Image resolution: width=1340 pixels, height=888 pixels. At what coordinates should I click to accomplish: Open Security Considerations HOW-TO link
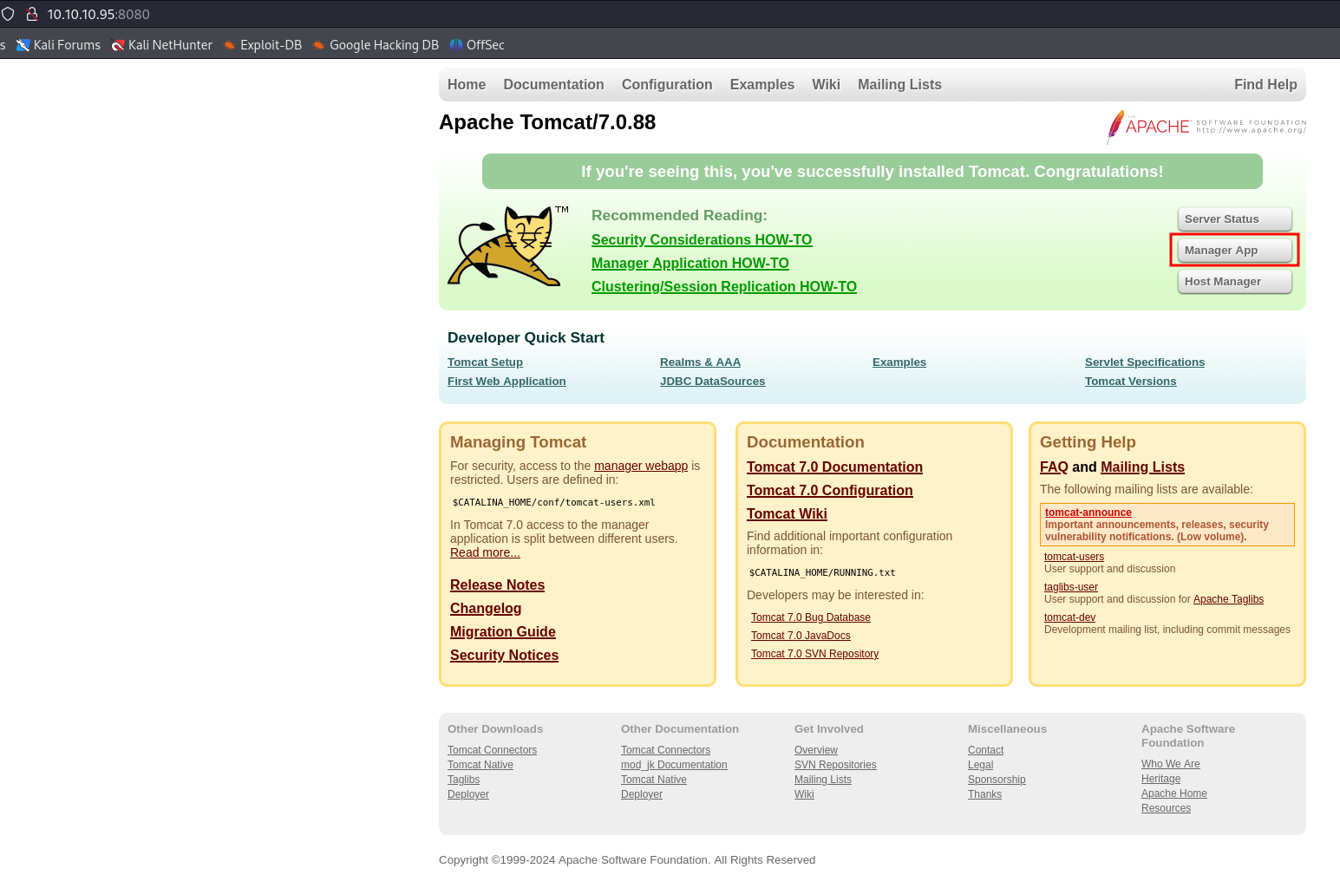point(702,239)
